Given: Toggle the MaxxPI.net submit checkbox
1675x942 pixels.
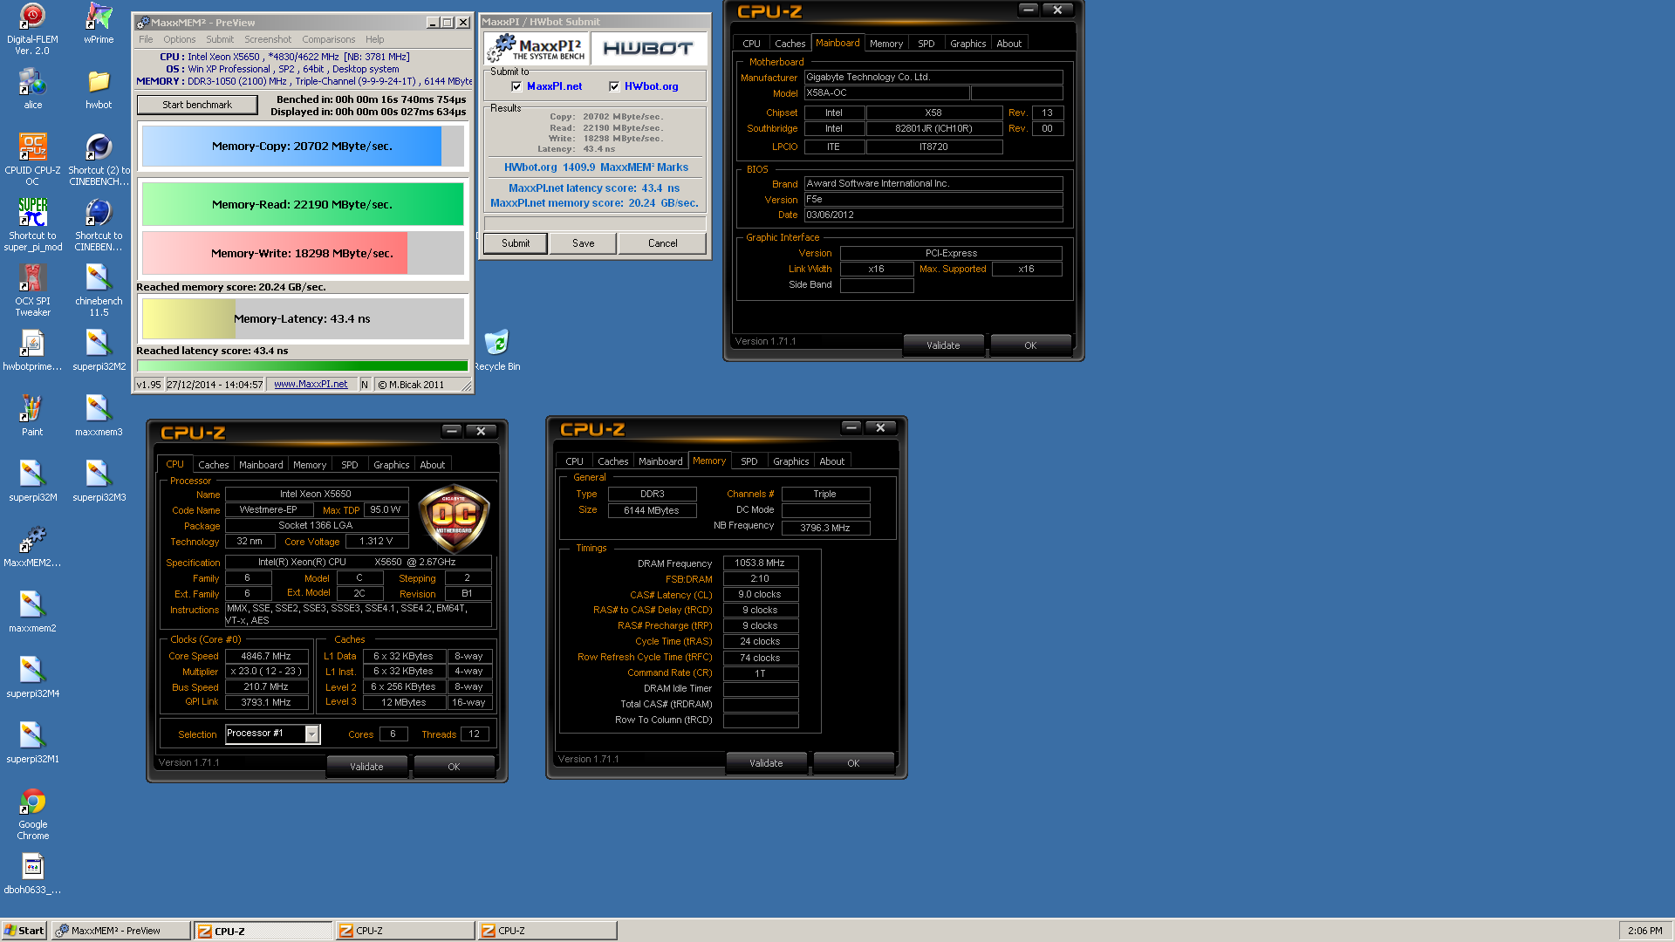Looking at the screenshot, I should click(x=516, y=86).
